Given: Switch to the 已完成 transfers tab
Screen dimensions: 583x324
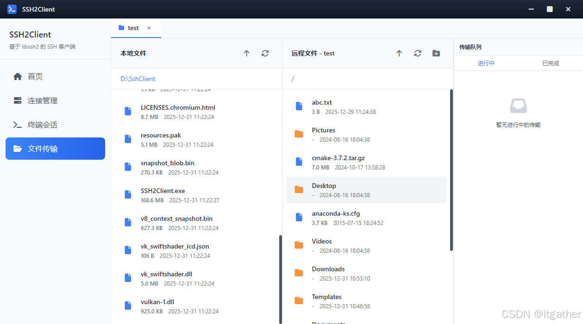Looking at the screenshot, I should tap(551, 63).
